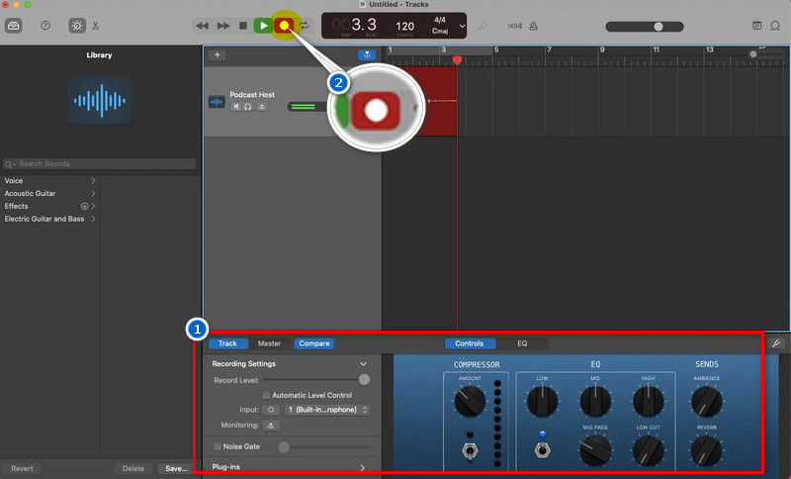Click the 4/4 time signature
791x479 pixels.
[x=440, y=20]
